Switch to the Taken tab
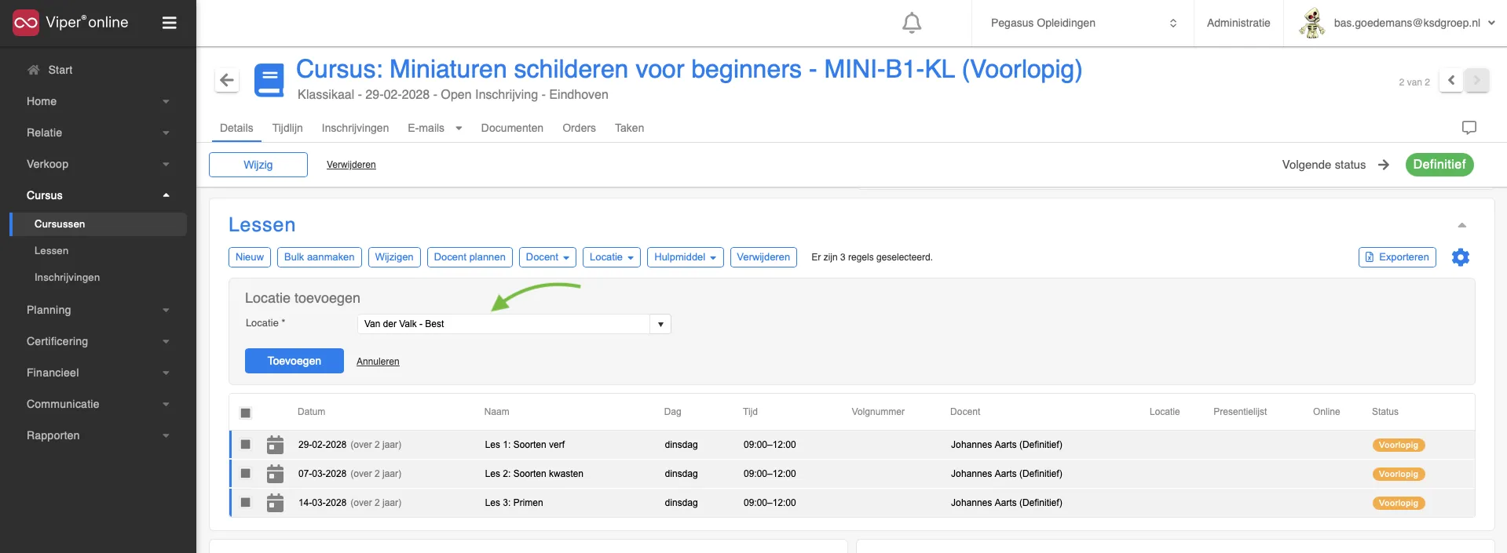Image resolution: width=1507 pixels, height=553 pixels. [629, 128]
